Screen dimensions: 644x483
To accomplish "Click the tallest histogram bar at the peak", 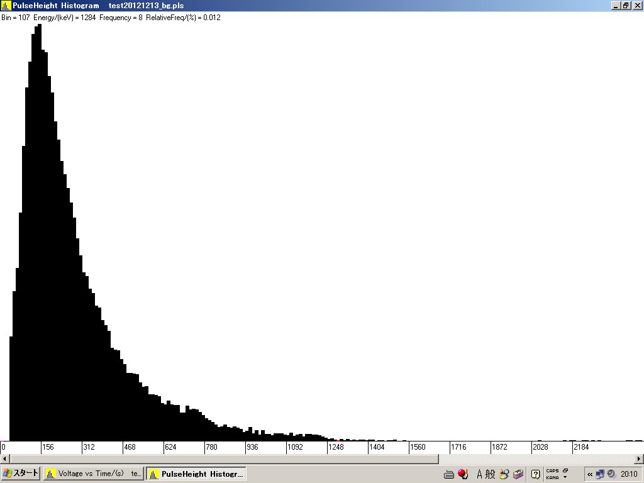I will [40, 233].
